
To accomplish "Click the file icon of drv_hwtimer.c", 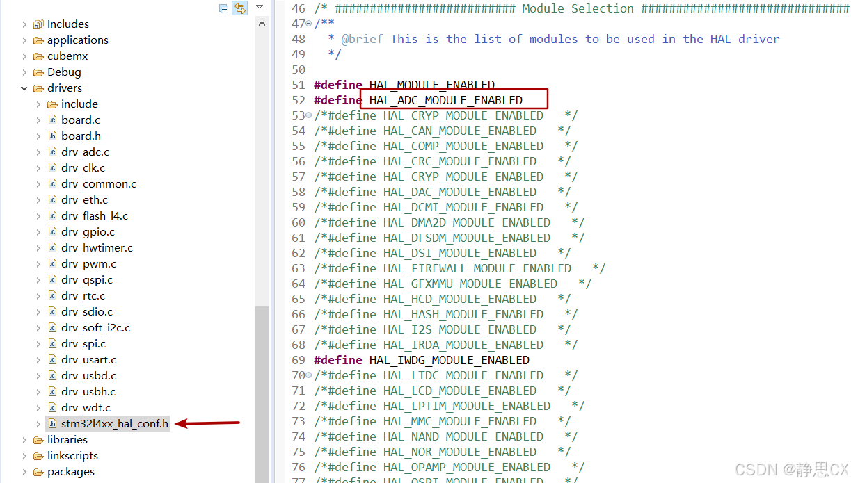I will click(52, 248).
